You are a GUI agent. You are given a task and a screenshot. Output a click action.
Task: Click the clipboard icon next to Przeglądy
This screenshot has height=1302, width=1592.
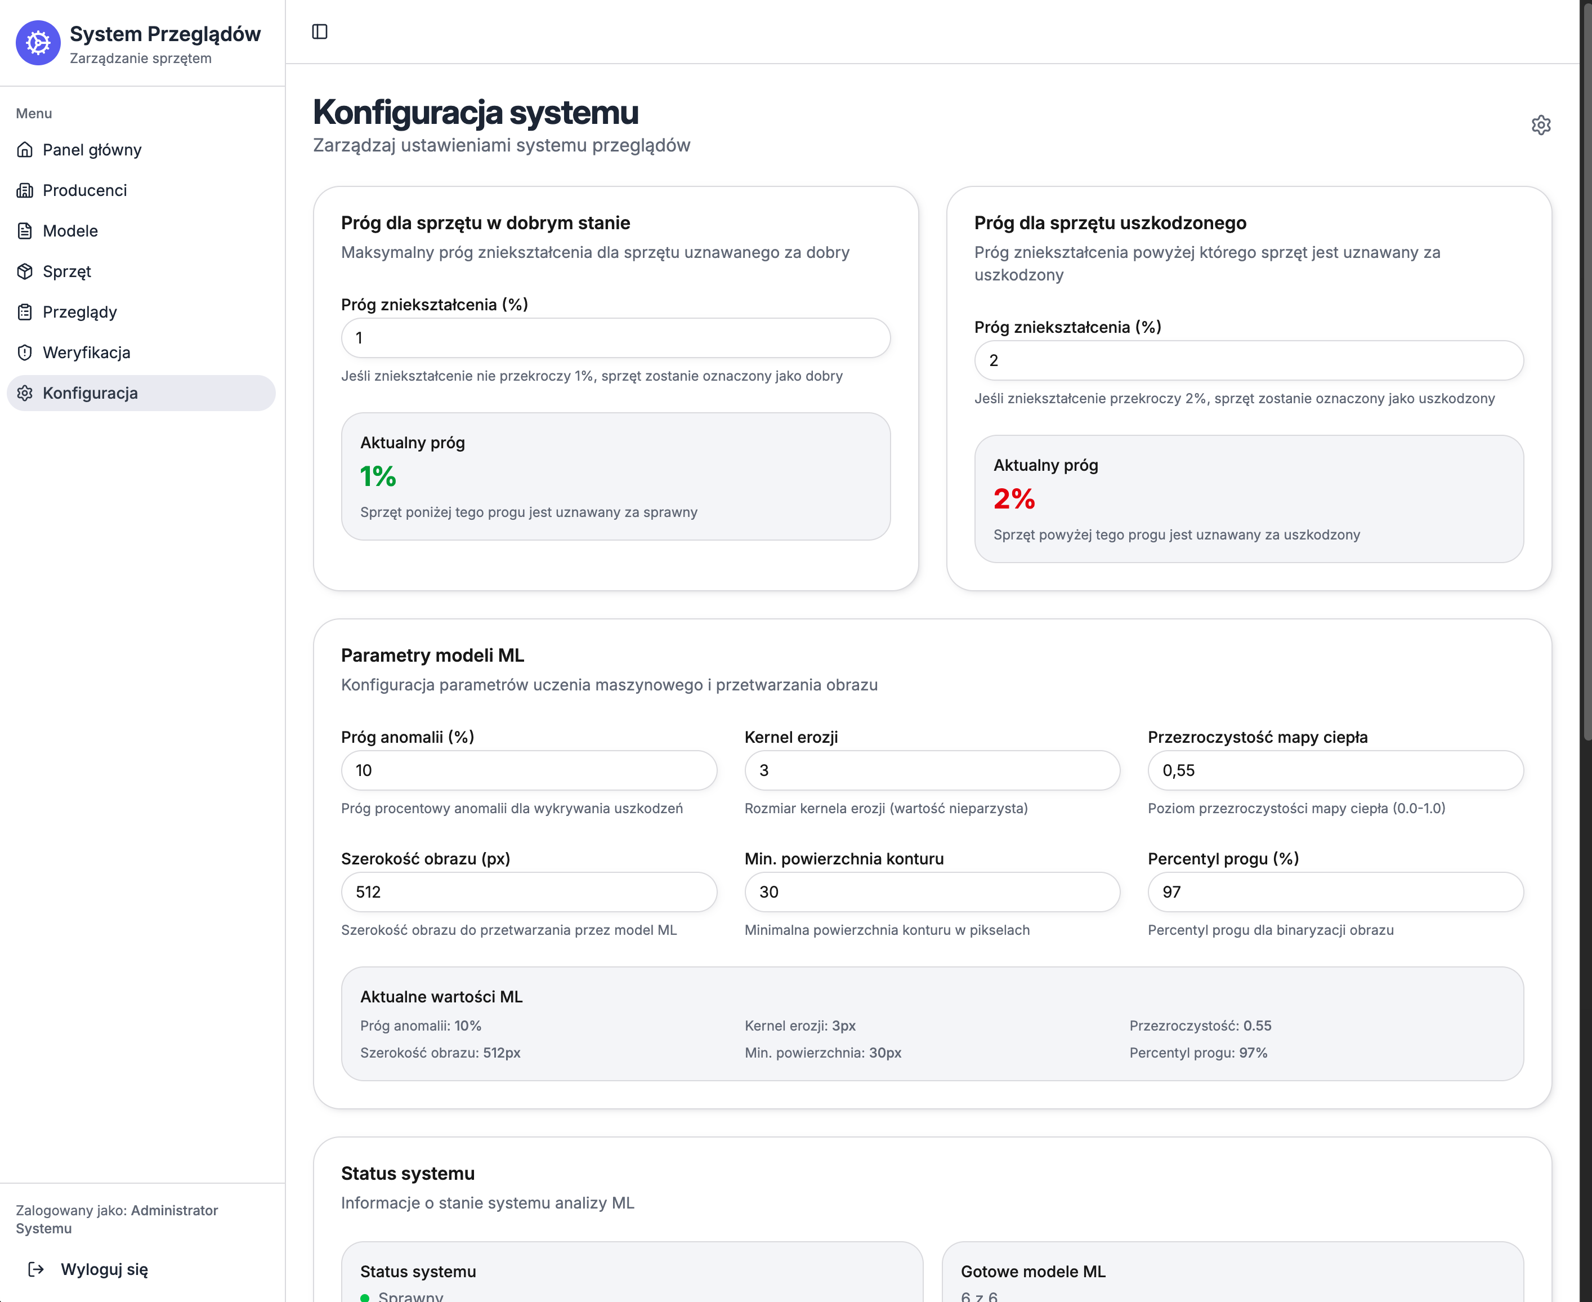pyautogui.click(x=25, y=312)
